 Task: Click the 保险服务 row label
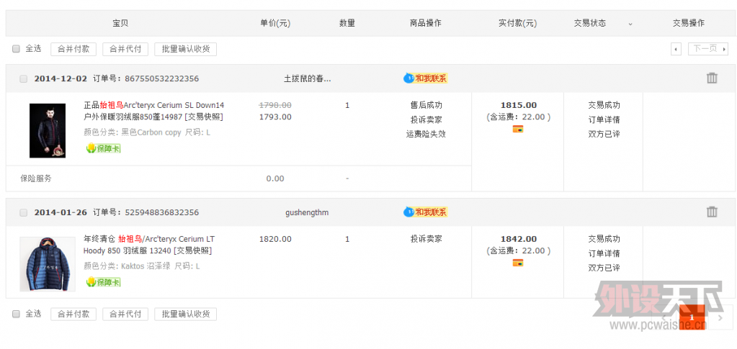point(36,178)
